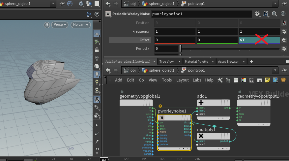Toggle the checkered sphere materials display icon

coord(97,99)
